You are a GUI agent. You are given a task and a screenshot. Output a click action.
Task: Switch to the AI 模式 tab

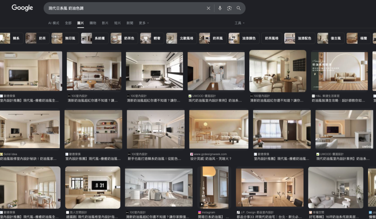pyautogui.click(x=54, y=23)
